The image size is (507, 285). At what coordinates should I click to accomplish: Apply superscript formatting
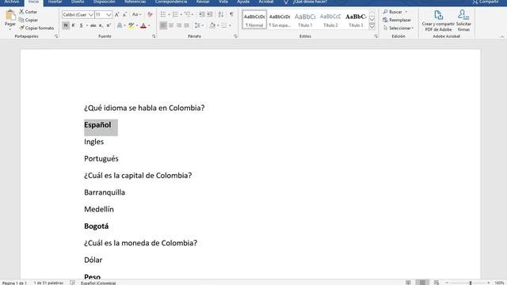(109, 25)
